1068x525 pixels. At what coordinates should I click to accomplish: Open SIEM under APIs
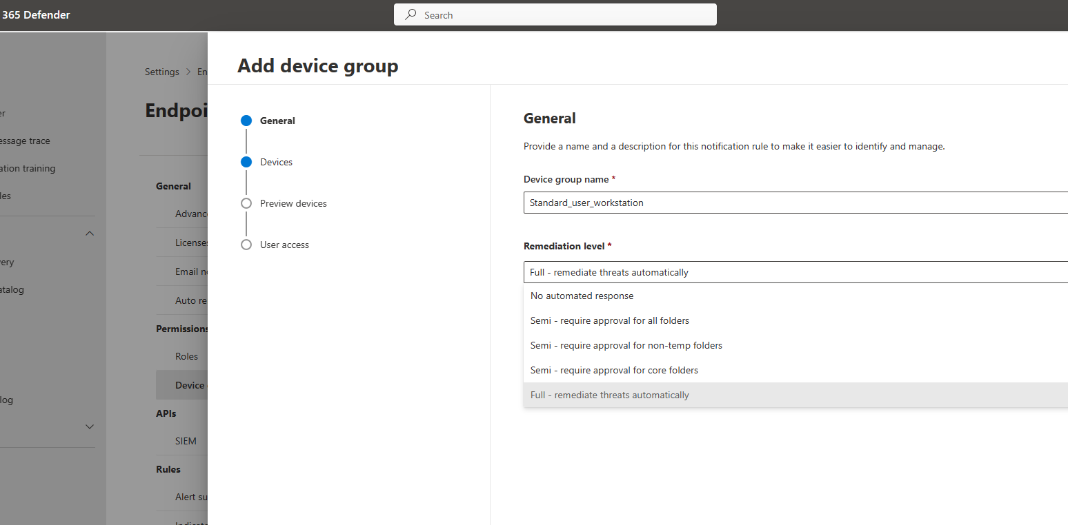(x=186, y=440)
